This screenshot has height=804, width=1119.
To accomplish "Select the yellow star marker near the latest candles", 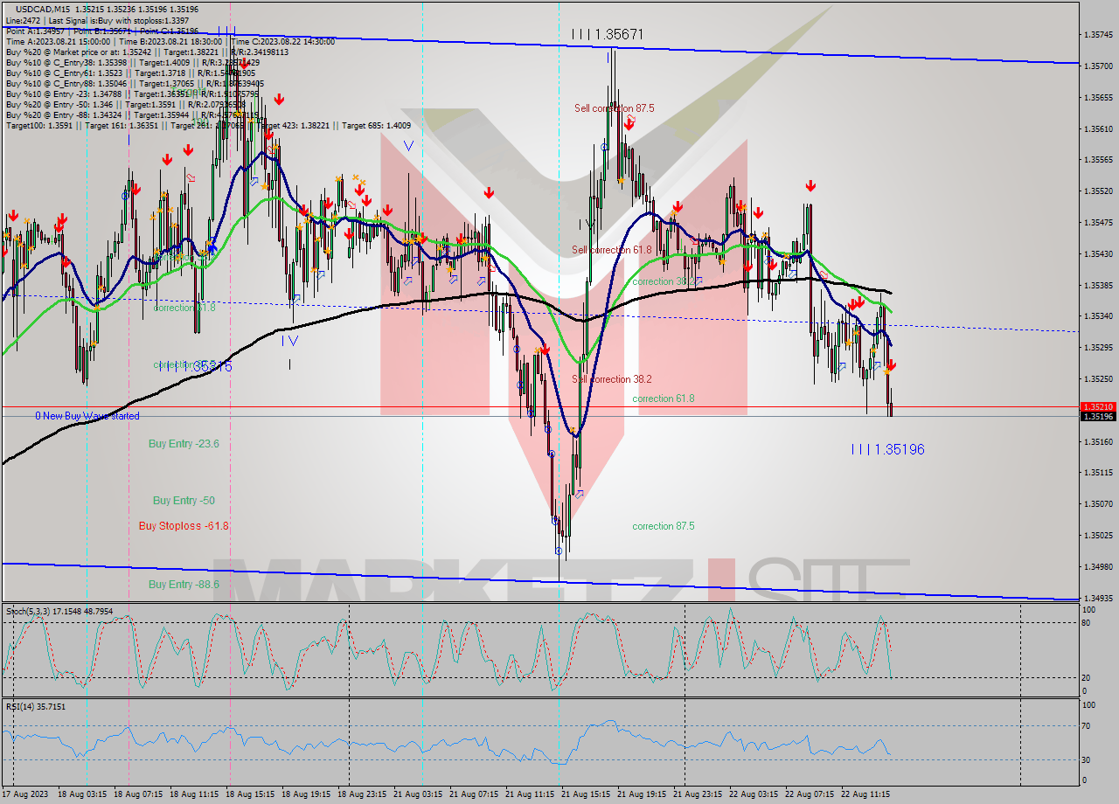I will (886, 371).
